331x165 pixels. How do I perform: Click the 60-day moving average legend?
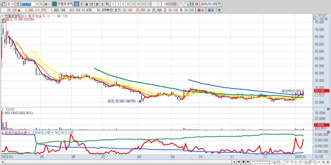tap(59, 16)
